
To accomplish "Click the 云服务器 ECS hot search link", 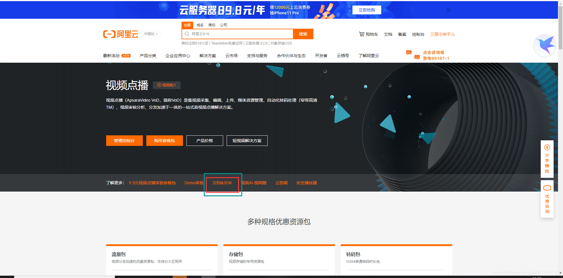I will pyautogui.click(x=256, y=43).
